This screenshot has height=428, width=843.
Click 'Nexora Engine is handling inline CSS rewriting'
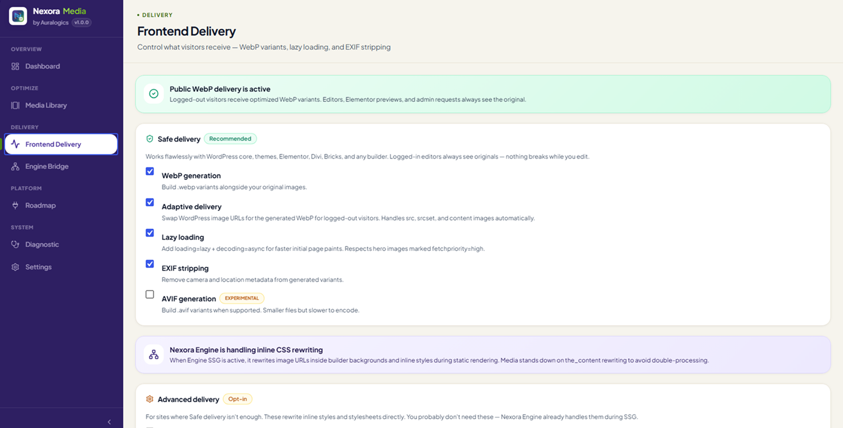246,350
